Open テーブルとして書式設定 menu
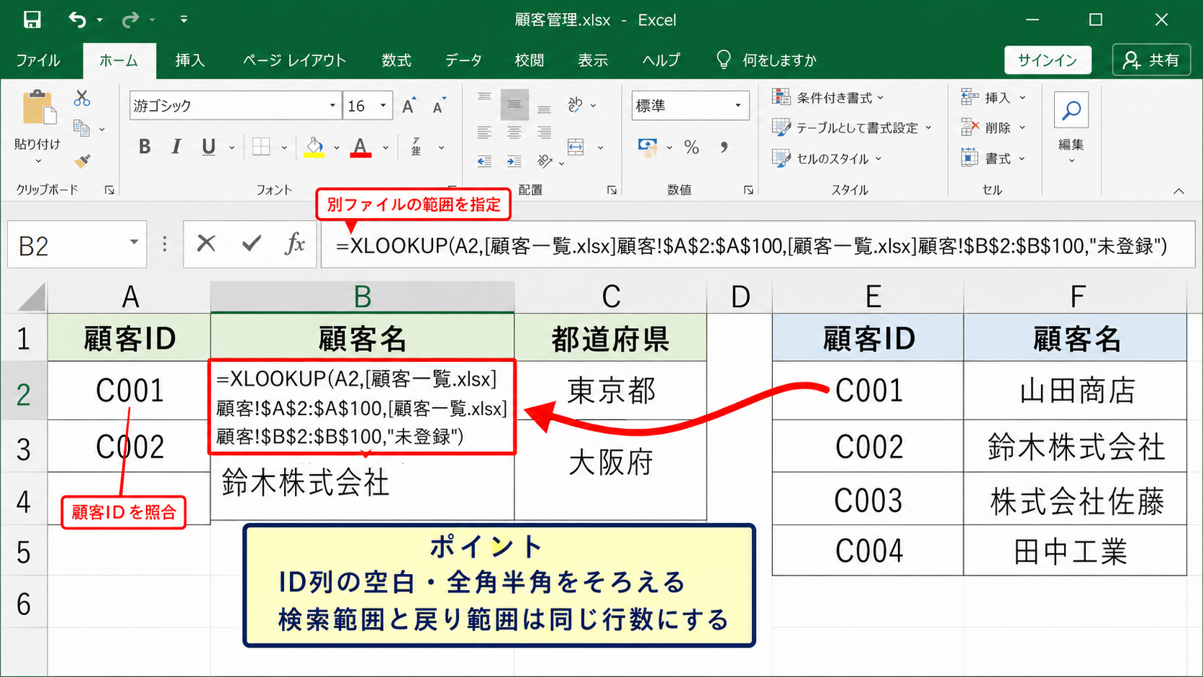 click(x=852, y=127)
